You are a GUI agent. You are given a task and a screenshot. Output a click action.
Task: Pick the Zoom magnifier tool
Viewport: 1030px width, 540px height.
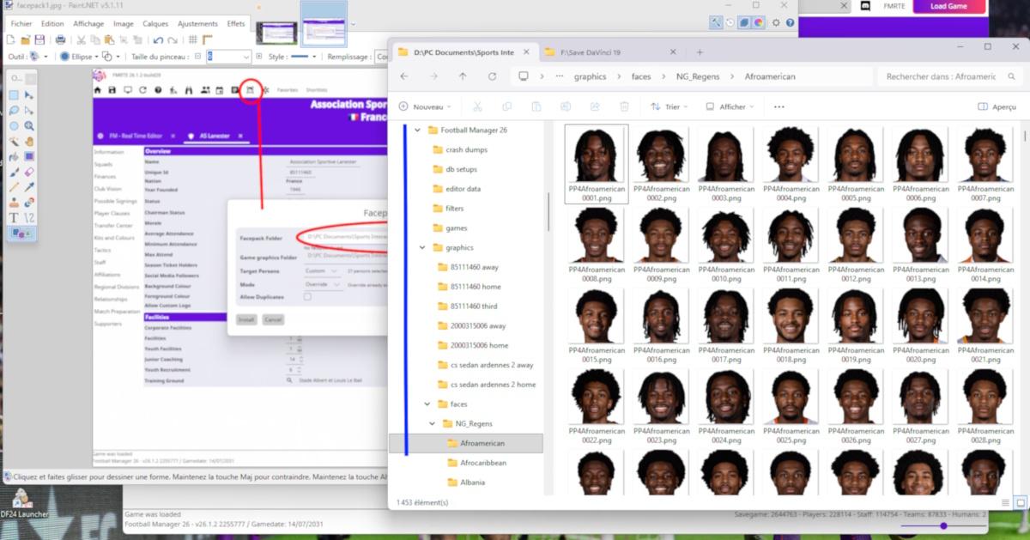pyautogui.click(x=29, y=126)
